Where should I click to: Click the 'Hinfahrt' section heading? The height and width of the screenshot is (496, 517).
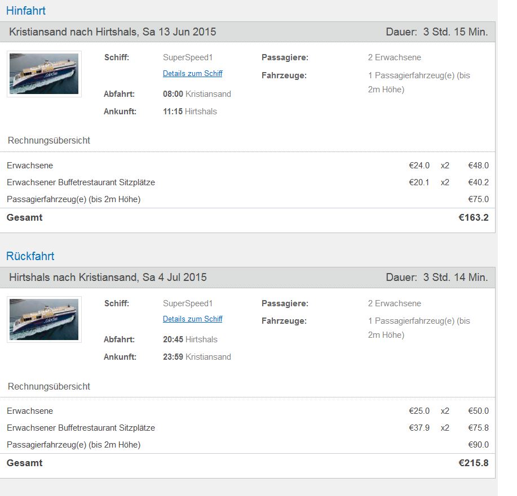pos(26,11)
